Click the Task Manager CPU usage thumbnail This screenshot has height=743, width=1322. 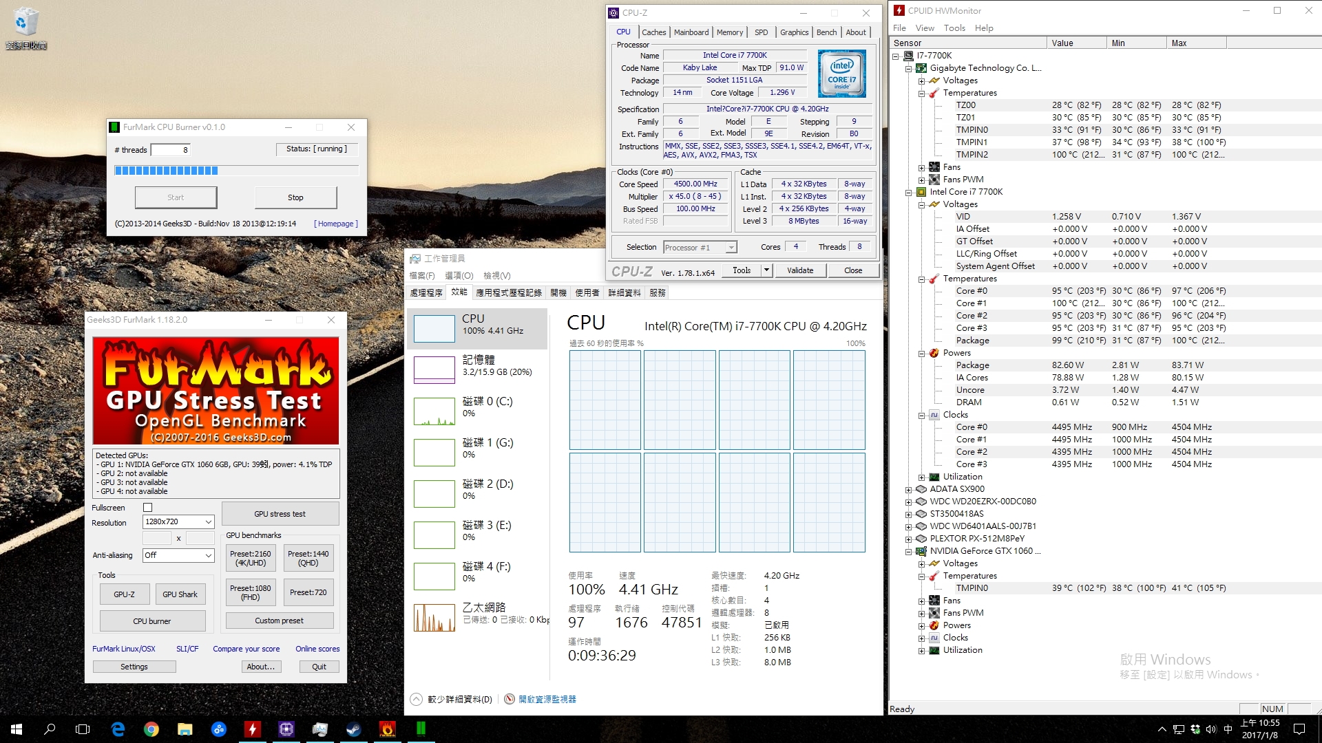pos(434,329)
